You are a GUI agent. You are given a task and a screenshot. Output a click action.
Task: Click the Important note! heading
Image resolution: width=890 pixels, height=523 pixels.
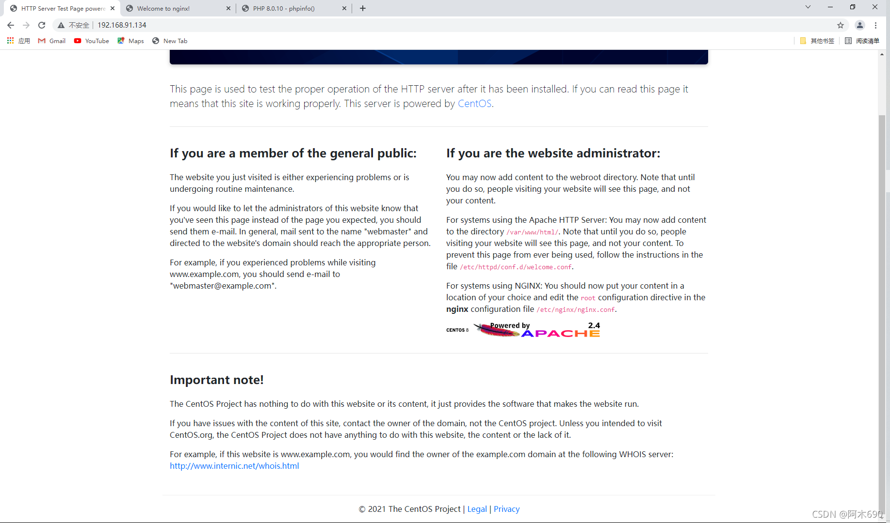(x=217, y=380)
